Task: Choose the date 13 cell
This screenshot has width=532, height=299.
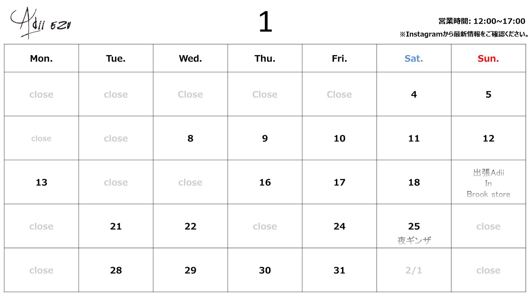Action: click(41, 182)
